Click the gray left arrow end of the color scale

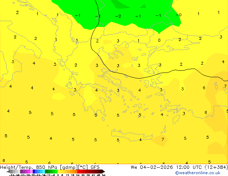pyautogui.click(x=8, y=172)
